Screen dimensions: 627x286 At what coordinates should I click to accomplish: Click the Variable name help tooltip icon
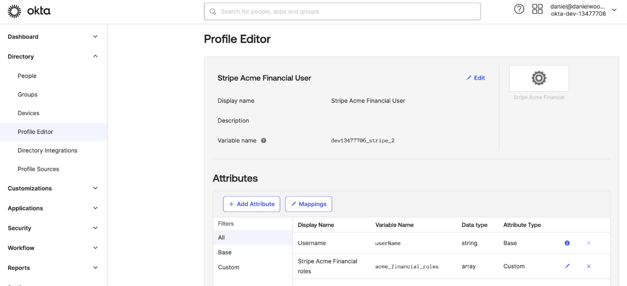click(264, 141)
